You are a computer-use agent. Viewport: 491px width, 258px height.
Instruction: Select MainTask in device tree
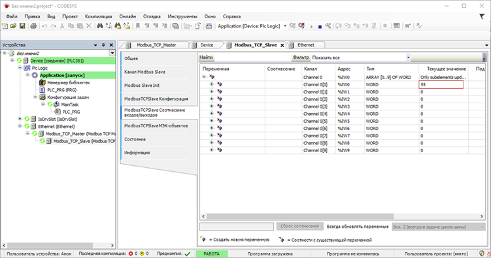70,105
